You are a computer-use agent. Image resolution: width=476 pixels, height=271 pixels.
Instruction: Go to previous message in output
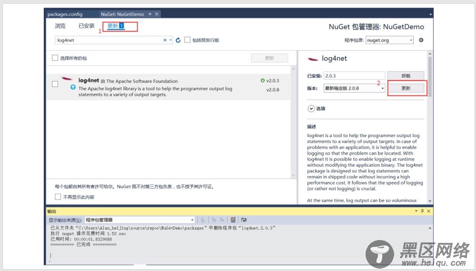tap(214, 220)
